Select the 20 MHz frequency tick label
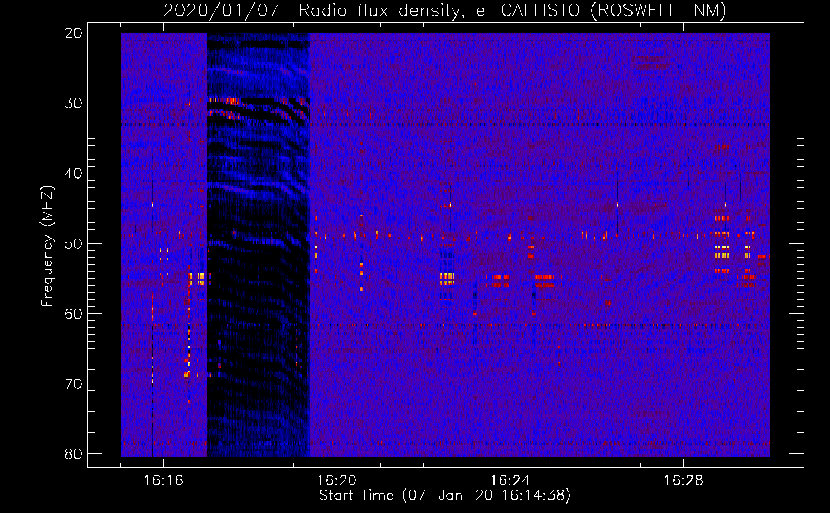Screen dimensions: 830x513 [x=73, y=33]
